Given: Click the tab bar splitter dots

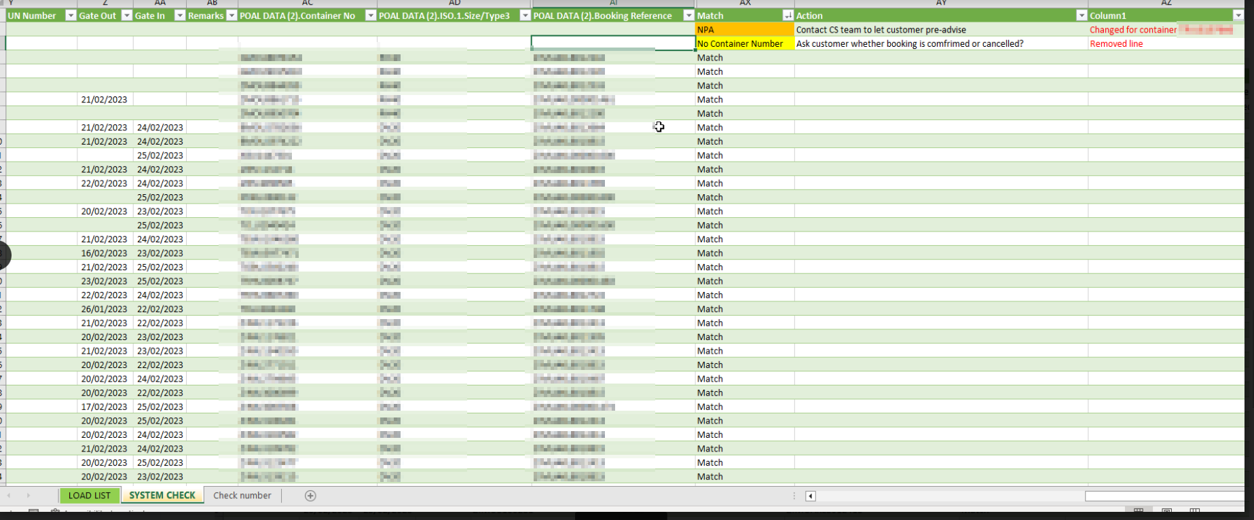Looking at the screenshot, I should click(794, 496).
